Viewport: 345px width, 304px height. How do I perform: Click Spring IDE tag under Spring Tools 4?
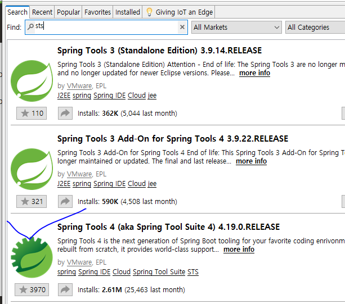94,272
